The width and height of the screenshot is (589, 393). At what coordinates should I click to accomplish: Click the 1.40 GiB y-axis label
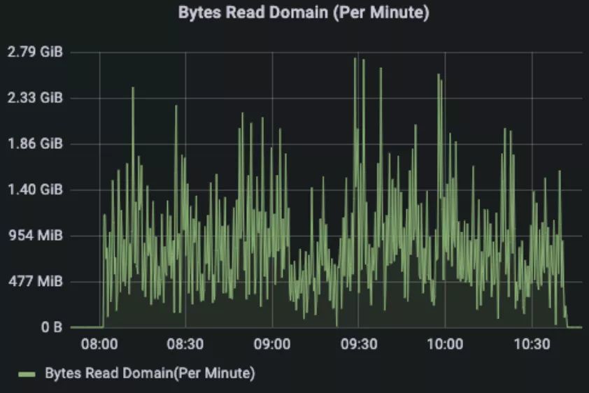[x=35, y=190]
